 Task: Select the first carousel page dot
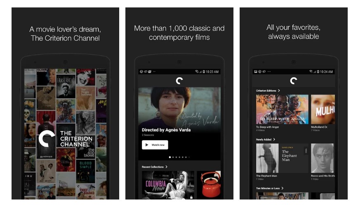click(170, 157)
